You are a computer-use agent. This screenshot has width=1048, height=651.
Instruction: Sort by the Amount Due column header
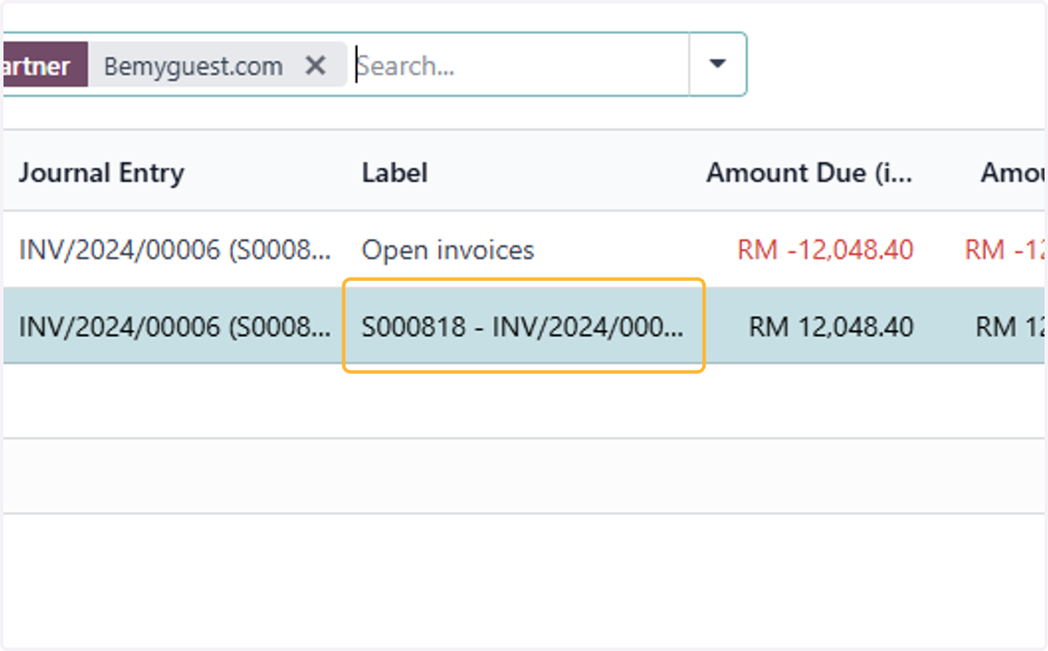point(810,173)
